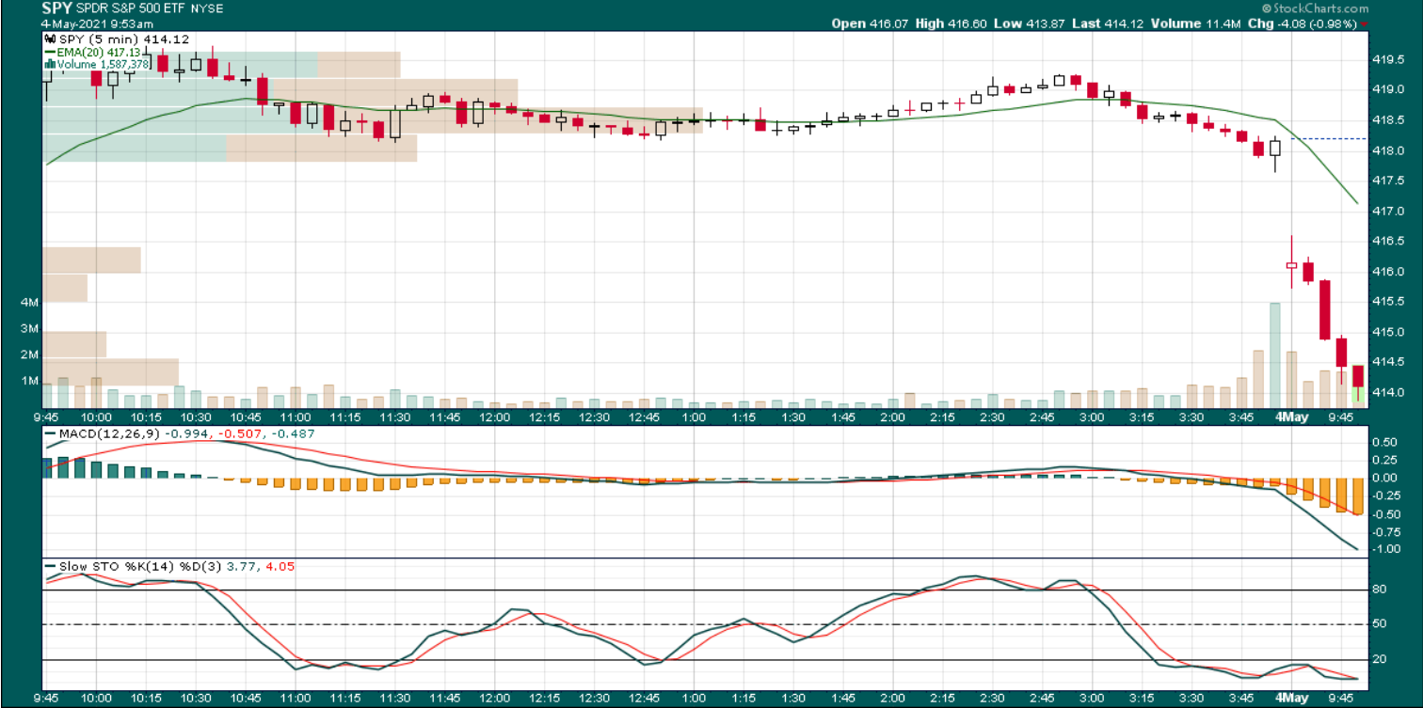Click the 2M volume scale label

tap(29, 355)
